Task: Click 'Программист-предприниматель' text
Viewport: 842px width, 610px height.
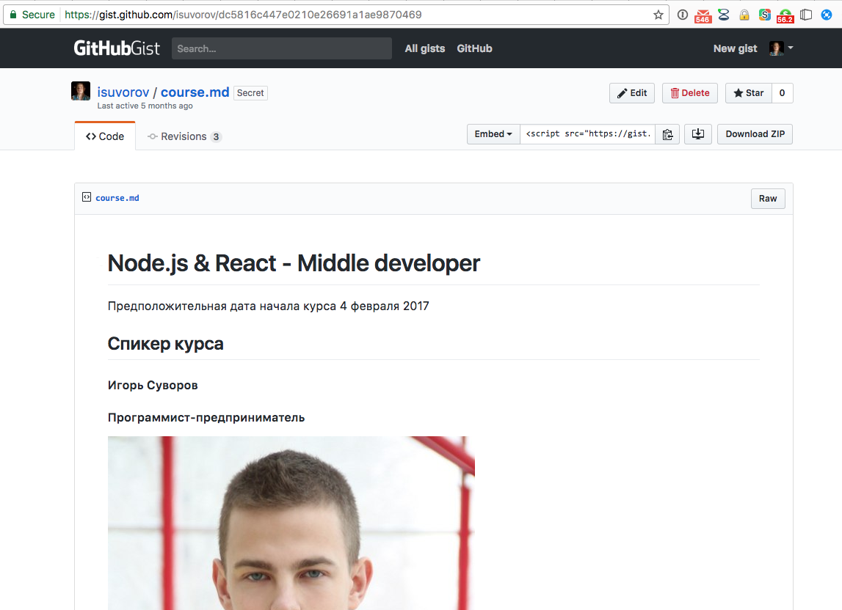Action: click(x=206, y=417)
